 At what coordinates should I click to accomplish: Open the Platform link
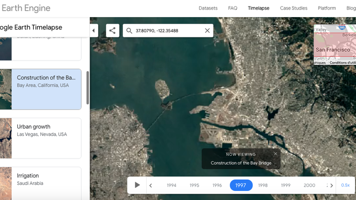[x=327, y=8]
